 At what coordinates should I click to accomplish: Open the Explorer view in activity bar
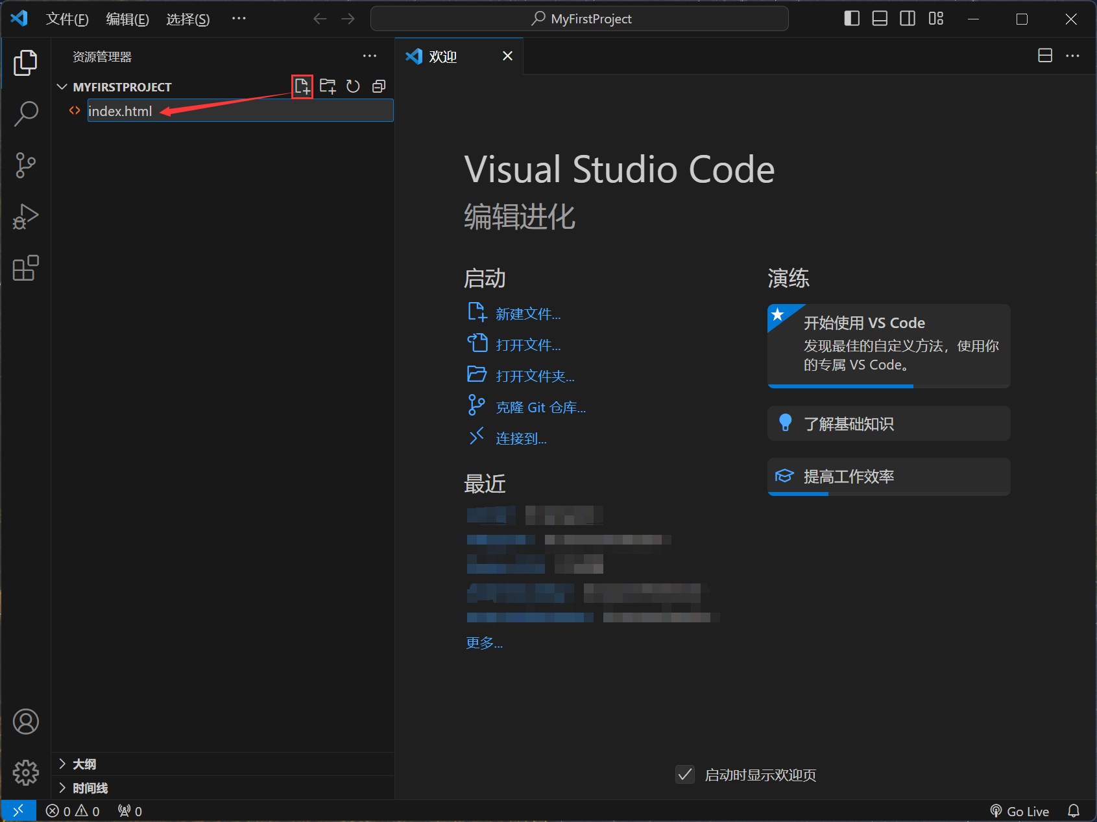coord(25,63)
